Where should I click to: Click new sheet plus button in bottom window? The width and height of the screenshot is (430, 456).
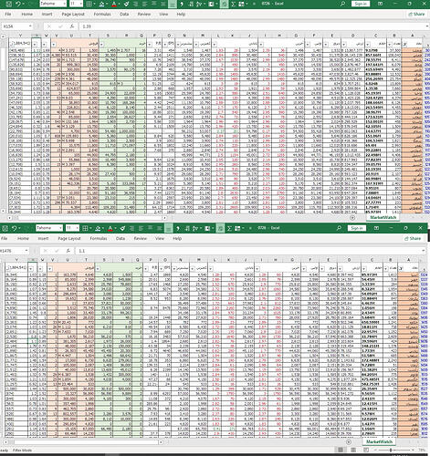349,441
